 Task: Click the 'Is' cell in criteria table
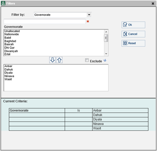click(x=79, y=110)
